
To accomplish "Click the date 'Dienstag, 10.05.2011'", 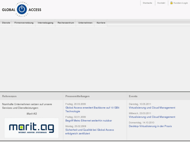I will click(x=140, y=104).
